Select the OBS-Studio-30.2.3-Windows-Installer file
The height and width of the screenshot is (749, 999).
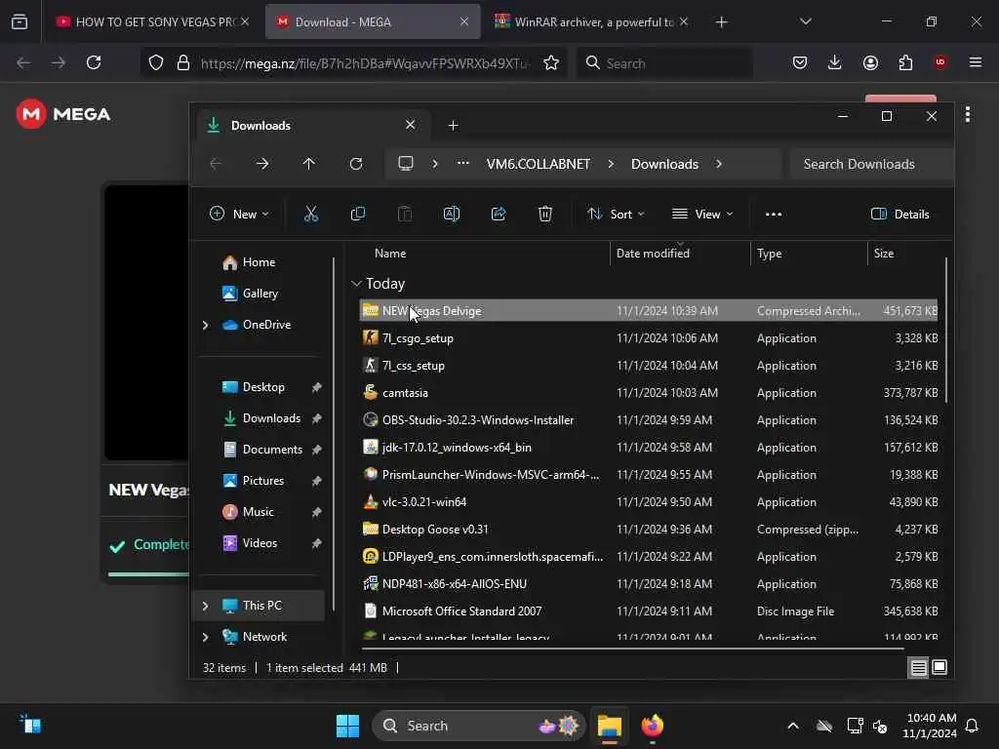pos(649,420)
